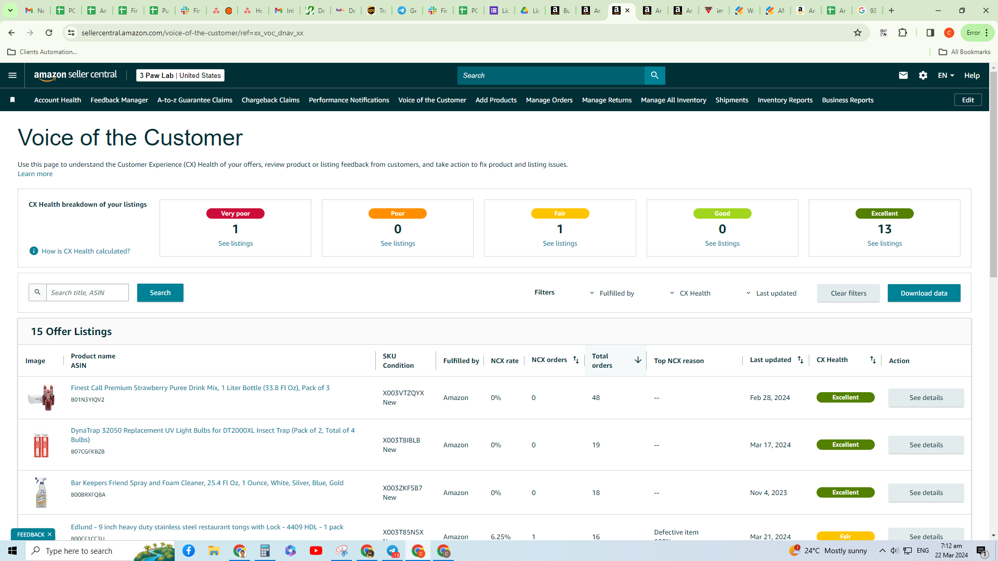Open the tab search dropdown in Chrome

click(10, 10)
